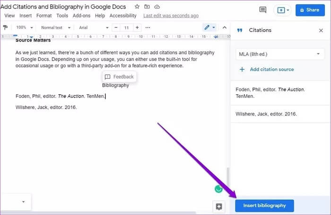Click the green Grammarly icon
Screen dimensions: 331x215
click(218, 189)
